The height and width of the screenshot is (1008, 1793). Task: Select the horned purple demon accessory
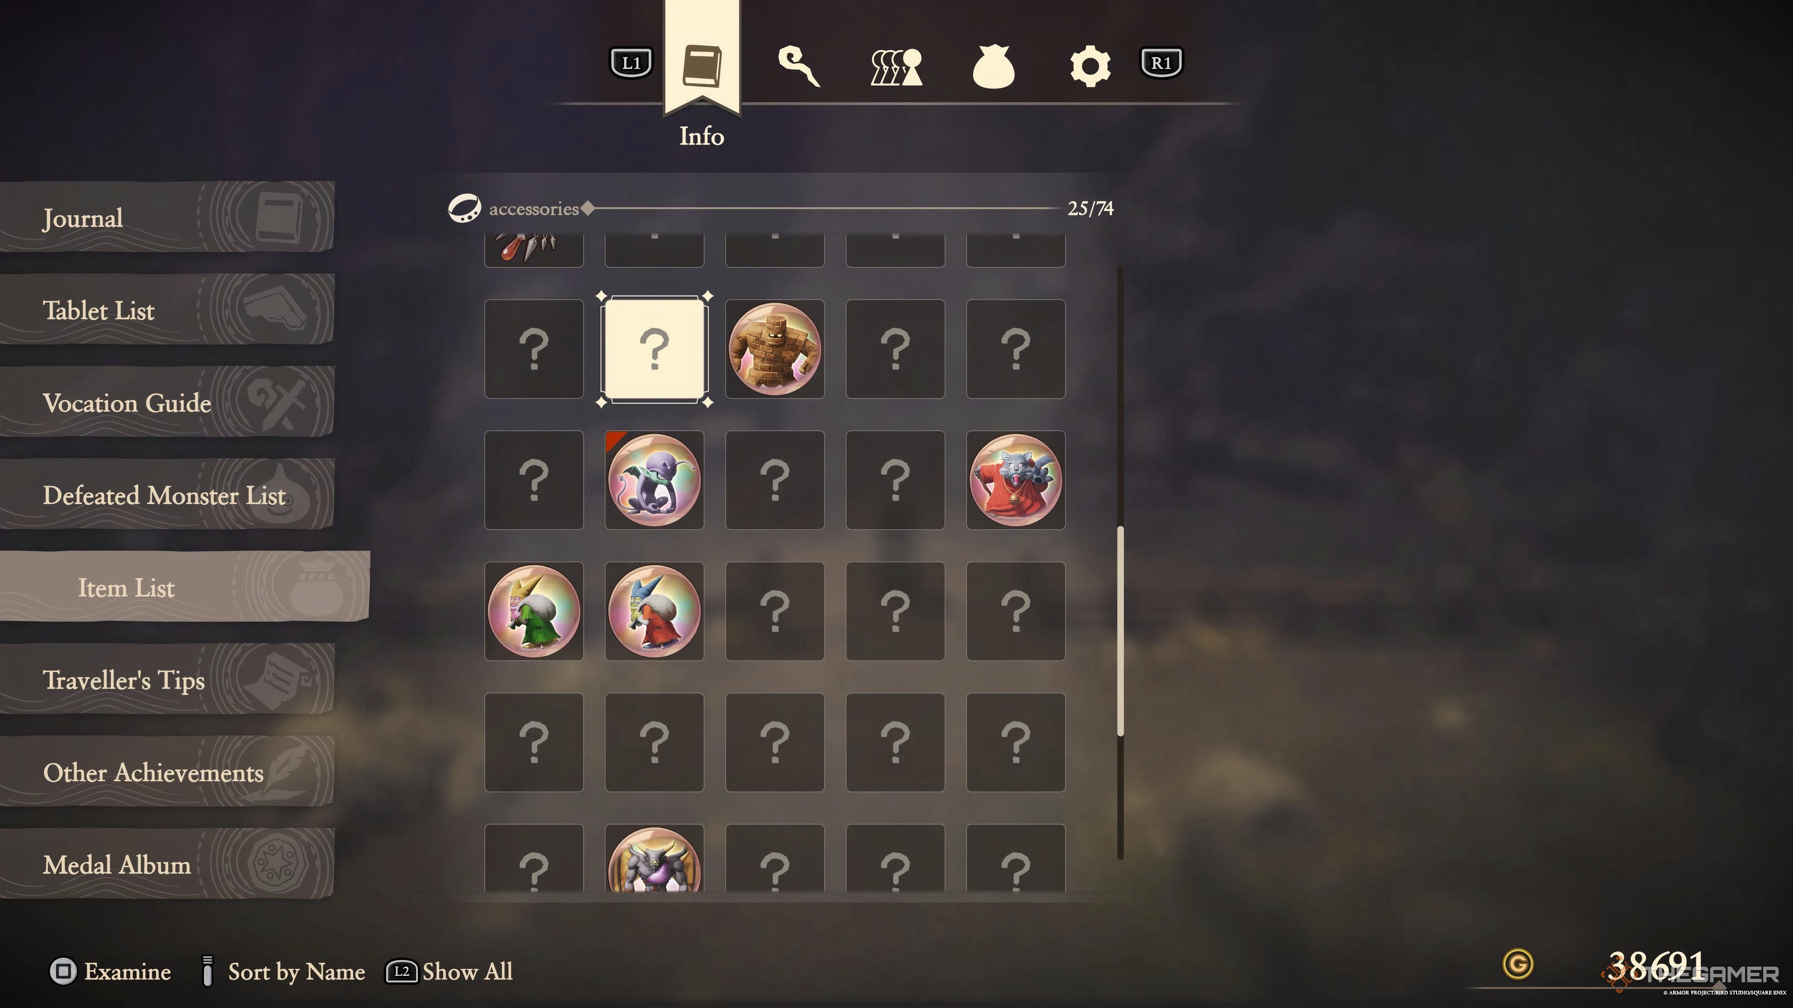[x=654, y=859]
